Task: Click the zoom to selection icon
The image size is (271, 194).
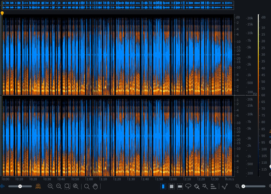Action: (x=67, y=186)
